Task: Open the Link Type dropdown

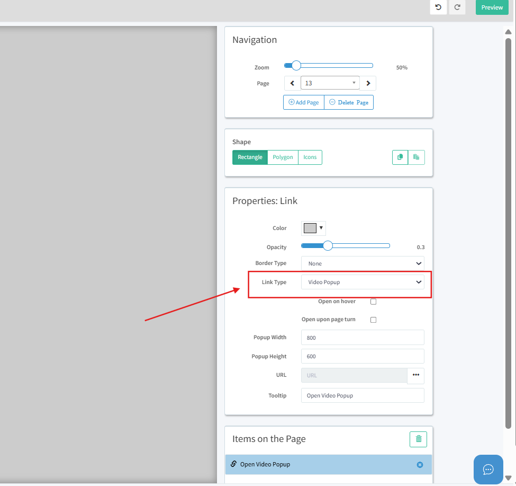Action: (363, 282)
